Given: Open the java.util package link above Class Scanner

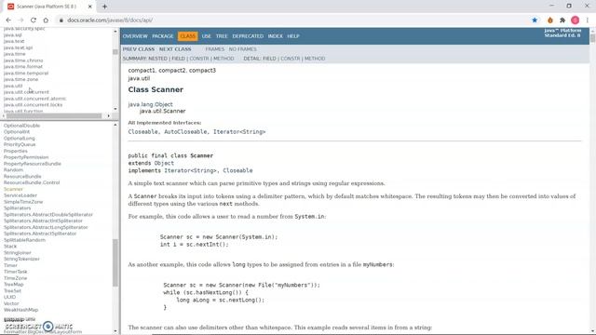Looking at the screenshot, I should (x=139, y=78).
